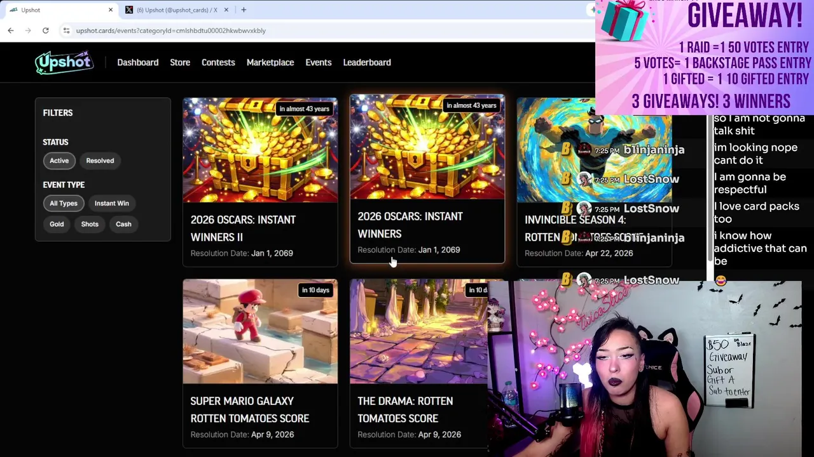
Task: Filter events by Cash type
Action: pyautogui.click(x=123, y=224)
